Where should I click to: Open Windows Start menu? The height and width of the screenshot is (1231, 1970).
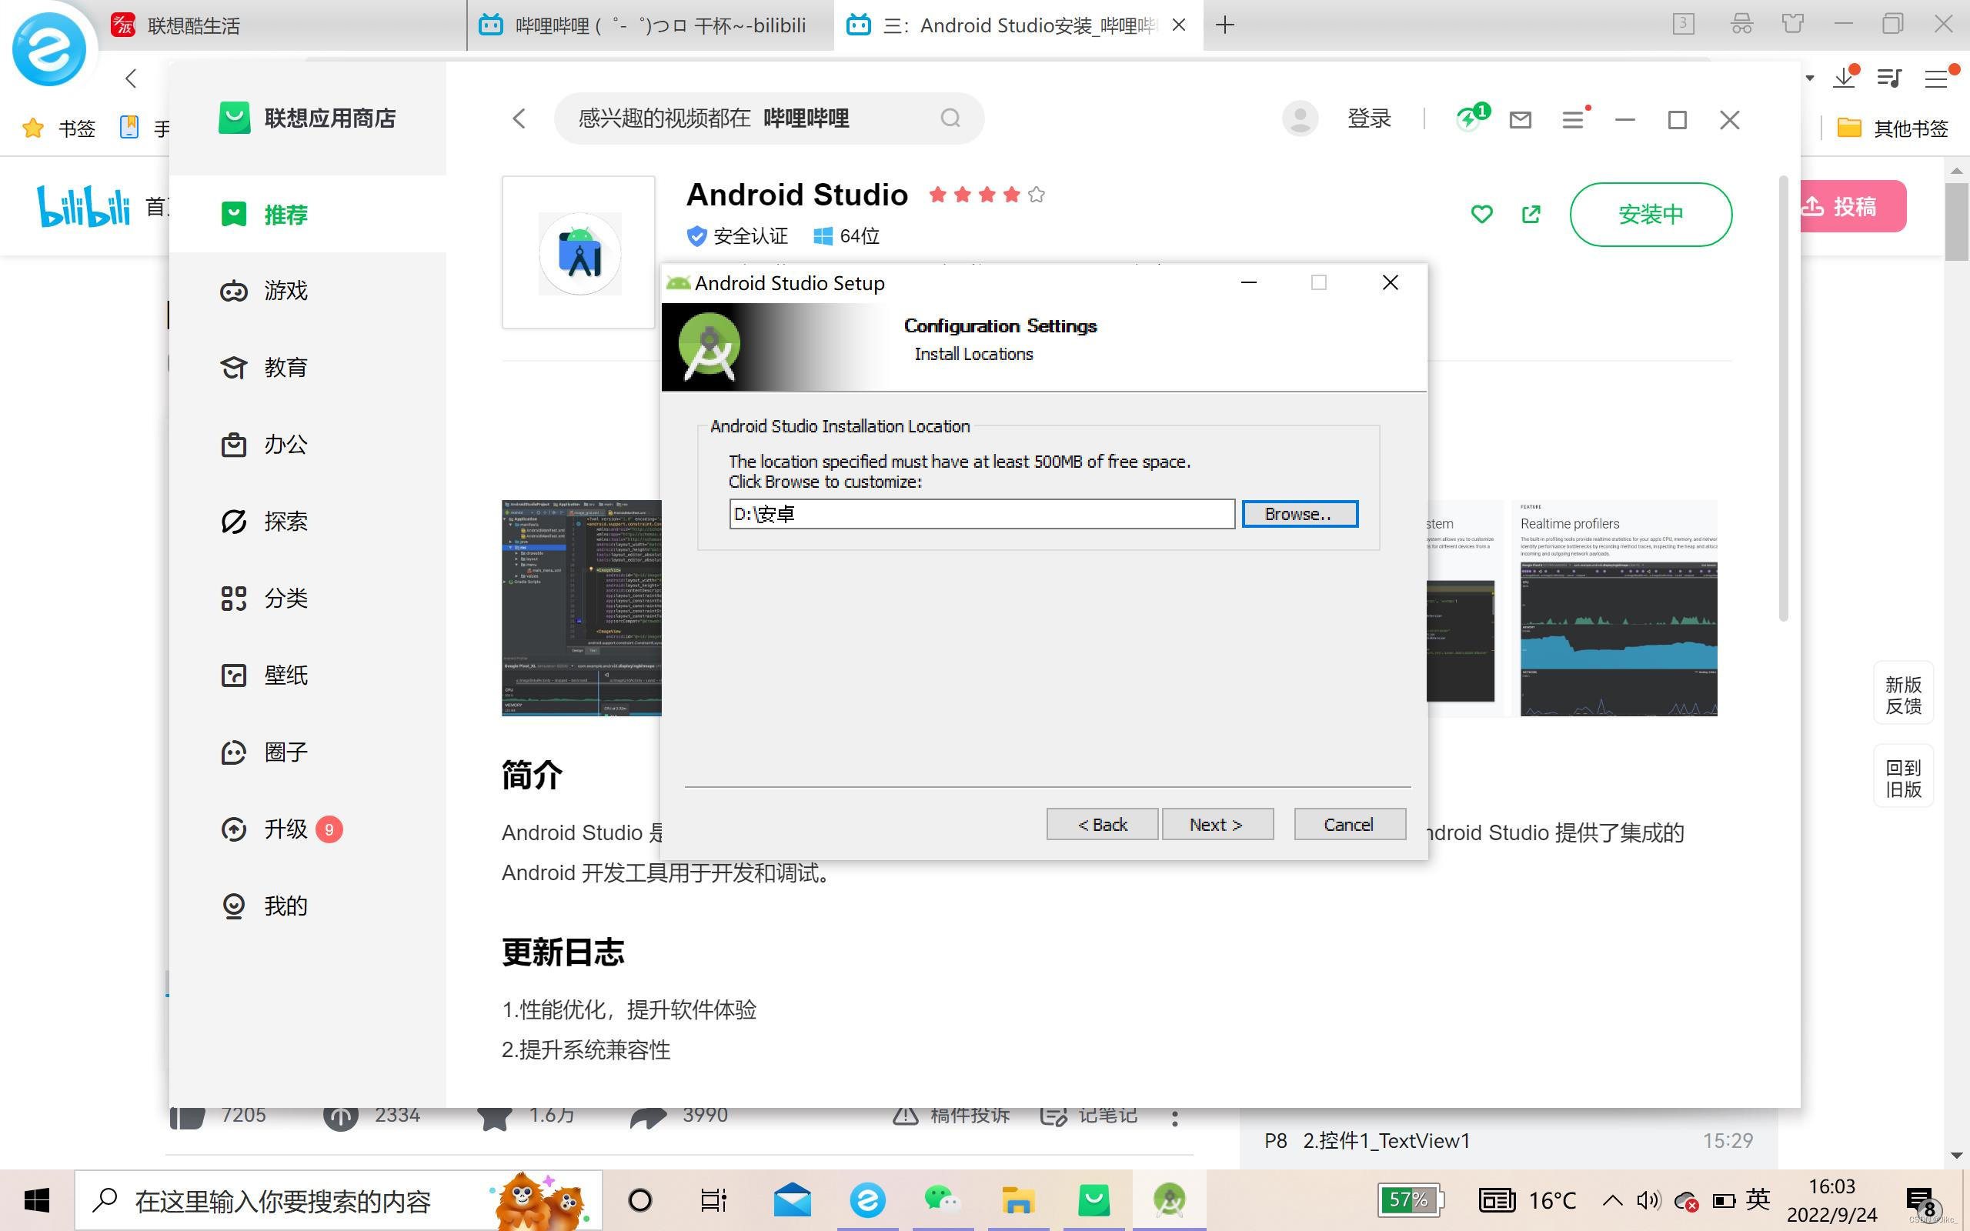[x=37, y=1200]
